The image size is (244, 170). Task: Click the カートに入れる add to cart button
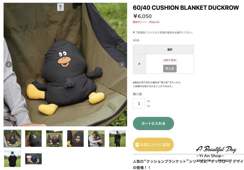[153, 123]
